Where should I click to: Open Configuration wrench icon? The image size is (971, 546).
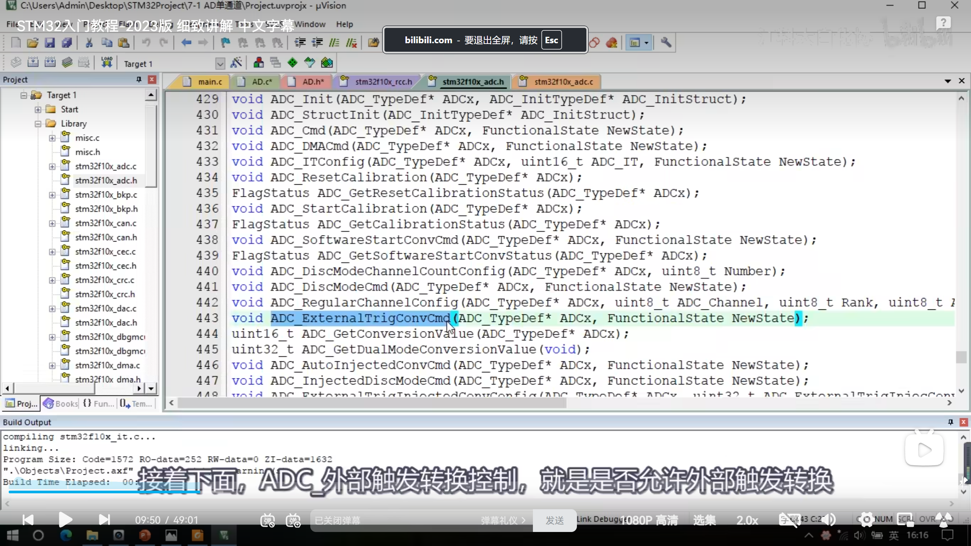(666, 42)
